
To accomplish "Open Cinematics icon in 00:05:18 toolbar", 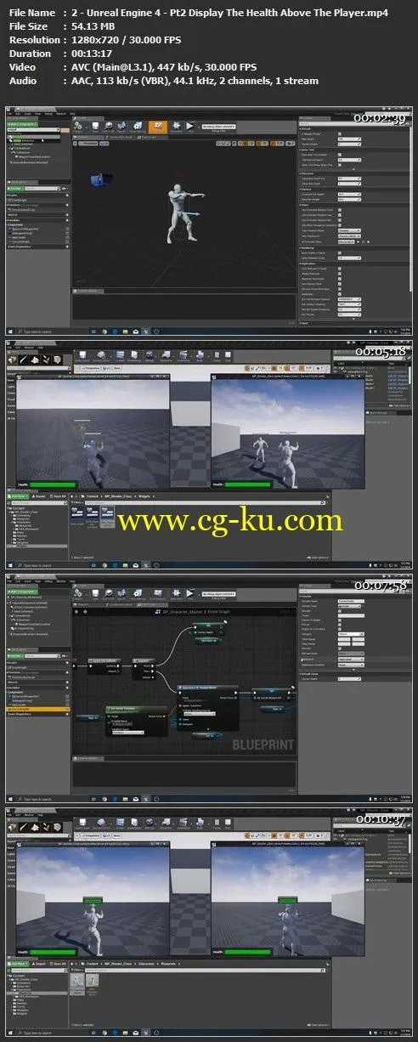I will (x=184, y=358).
